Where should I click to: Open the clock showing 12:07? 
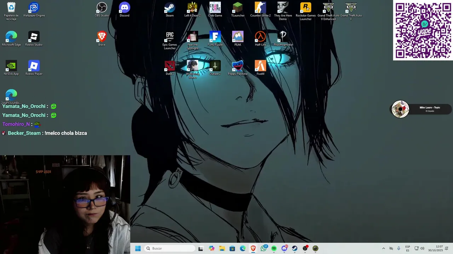coord(436,248)
